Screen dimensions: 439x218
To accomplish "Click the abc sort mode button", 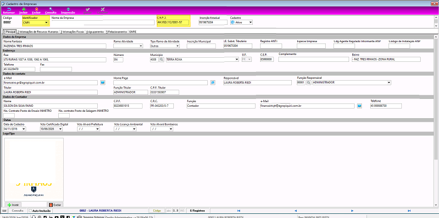I will tap(169, 211).
